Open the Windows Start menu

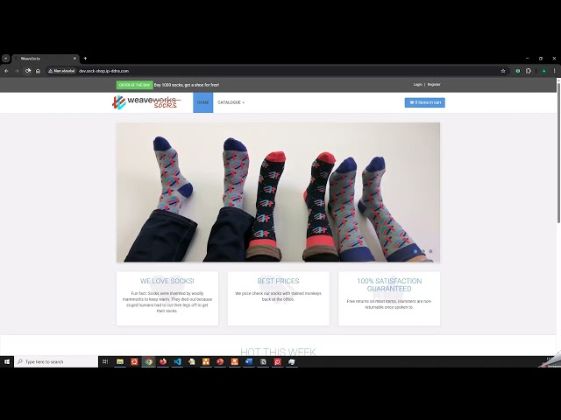7,361
